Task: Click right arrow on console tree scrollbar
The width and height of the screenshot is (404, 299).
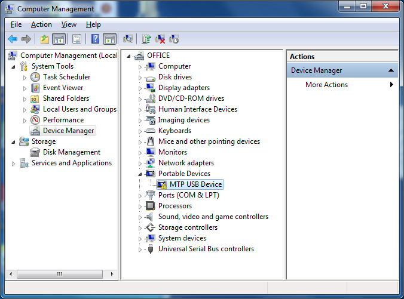Action: (112, 274)
